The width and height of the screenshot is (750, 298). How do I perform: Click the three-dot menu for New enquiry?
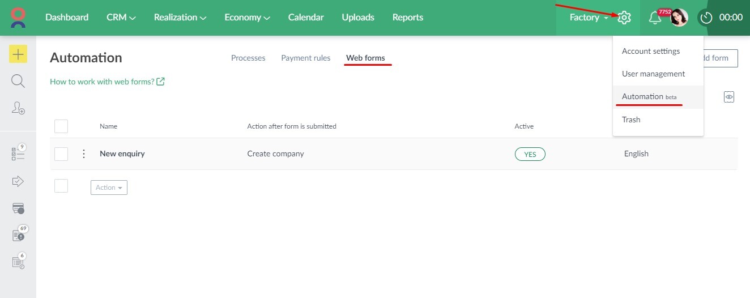tap(84, 154)
